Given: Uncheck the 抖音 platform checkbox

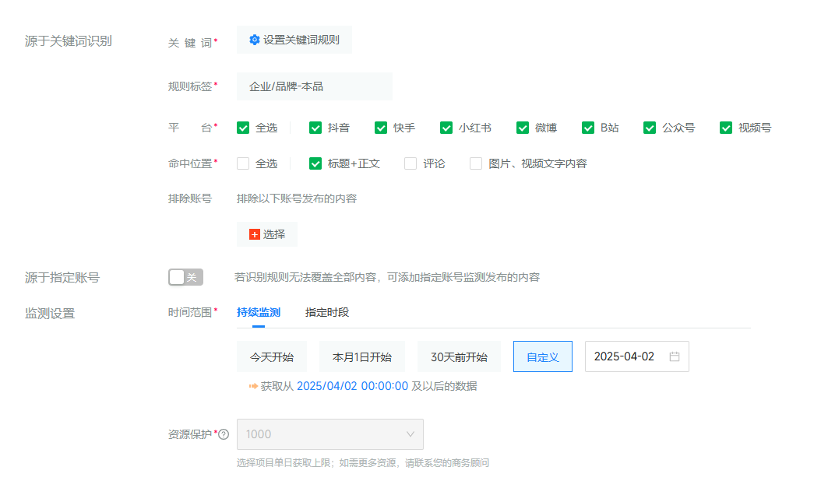Looking at the screenshot, I should tap(315, 128).
